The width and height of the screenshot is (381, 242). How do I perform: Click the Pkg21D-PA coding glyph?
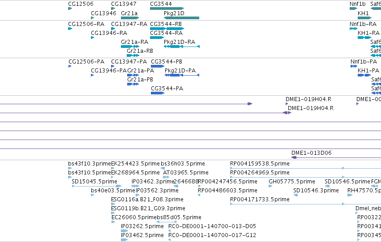[x=182, y=75]
